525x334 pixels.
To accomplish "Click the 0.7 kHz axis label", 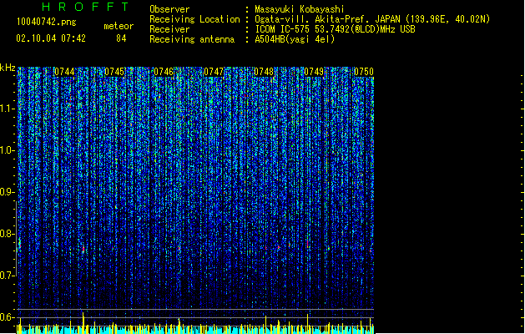I will click(x=7, y=276).
